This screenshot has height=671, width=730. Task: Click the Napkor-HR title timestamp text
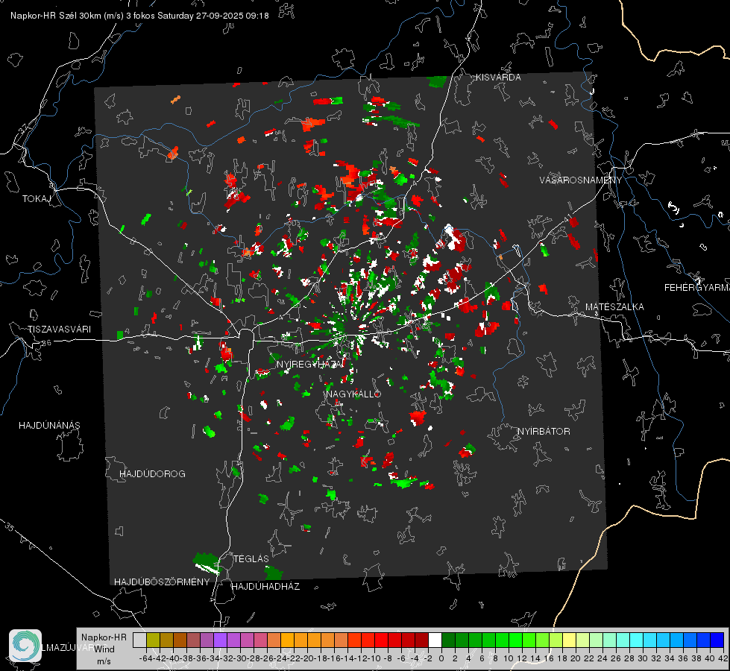coord(139,16)
